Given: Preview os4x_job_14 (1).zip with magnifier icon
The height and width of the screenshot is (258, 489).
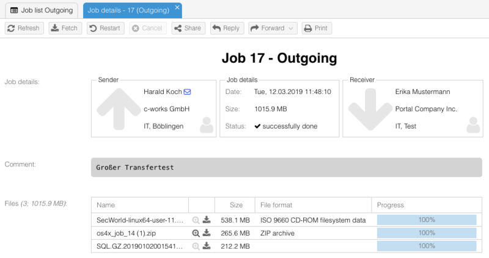Looking at the screenshot, I should (196, 233).
